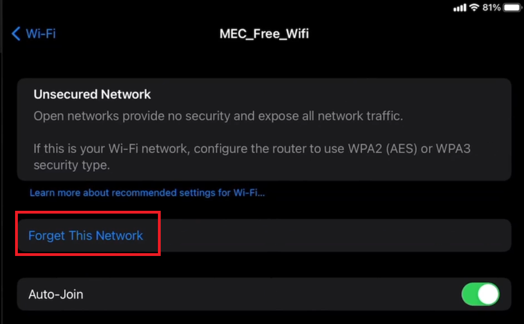Go back using the Wi-Fi label

(41, 33)
